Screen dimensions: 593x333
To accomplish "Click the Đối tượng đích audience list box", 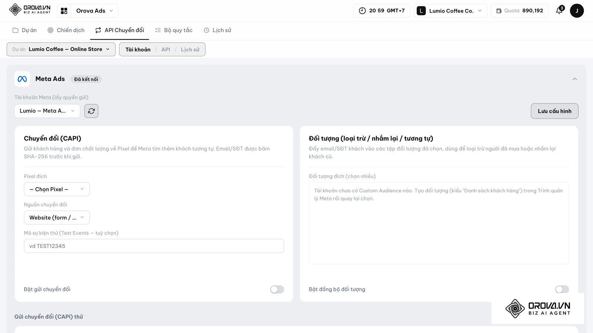I will (x=439, y=223).
